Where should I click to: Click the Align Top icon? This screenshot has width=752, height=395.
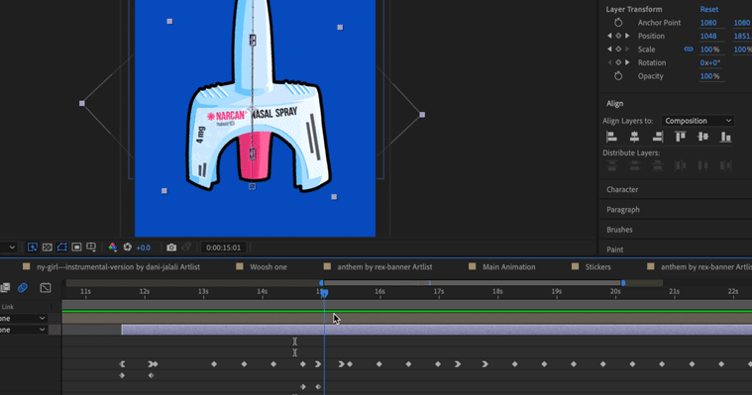(680, 137)
